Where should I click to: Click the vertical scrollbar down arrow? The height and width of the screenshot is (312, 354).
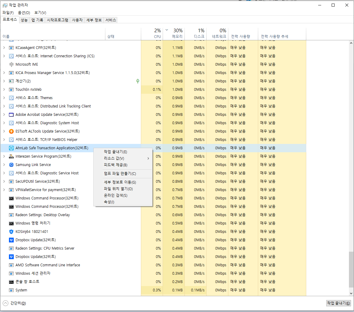click(351, 293)
